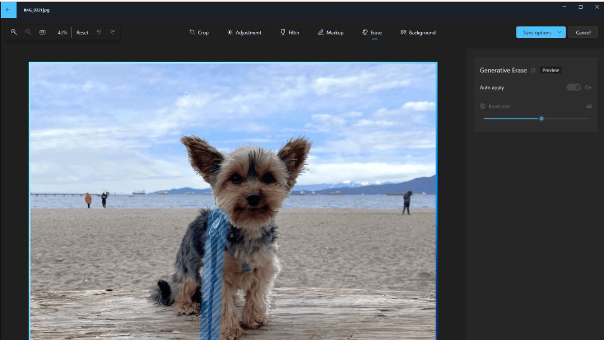
Task: Open the Filter tab
Action: pyautogui.click(x=290, y=32)
